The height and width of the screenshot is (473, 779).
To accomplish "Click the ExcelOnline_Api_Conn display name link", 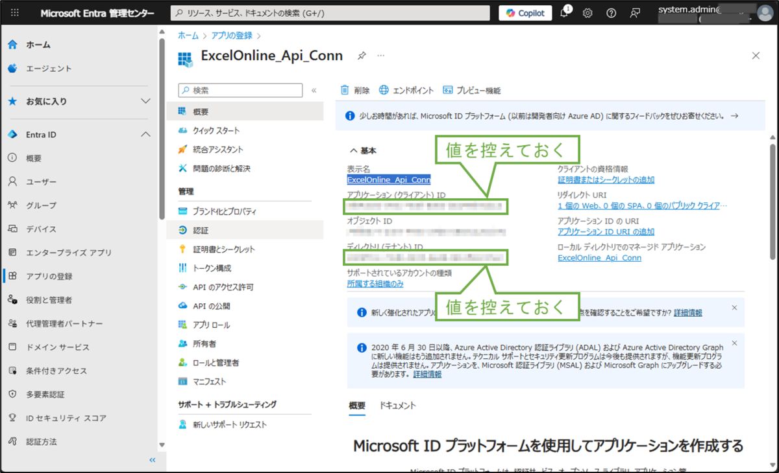I will [x=389, y=180].
